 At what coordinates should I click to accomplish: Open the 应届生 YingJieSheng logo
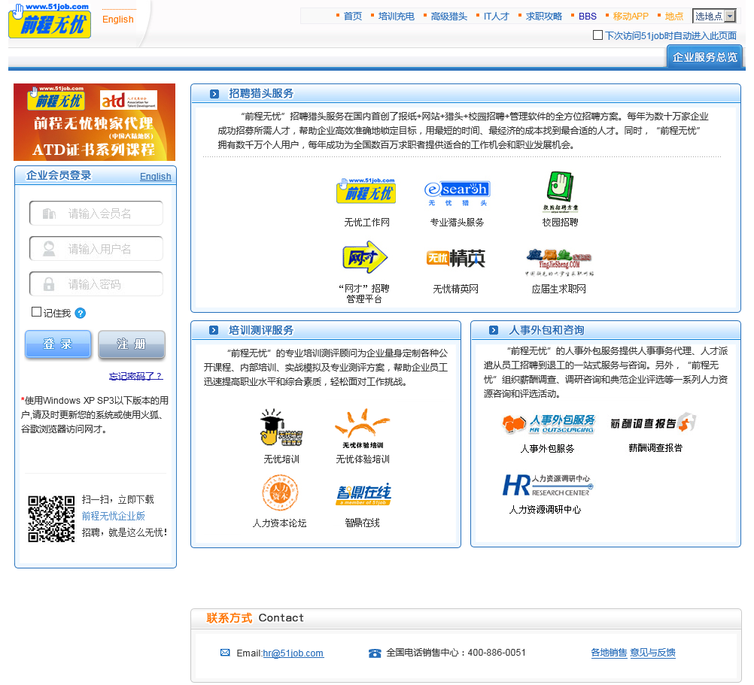[x=559, y=262]
